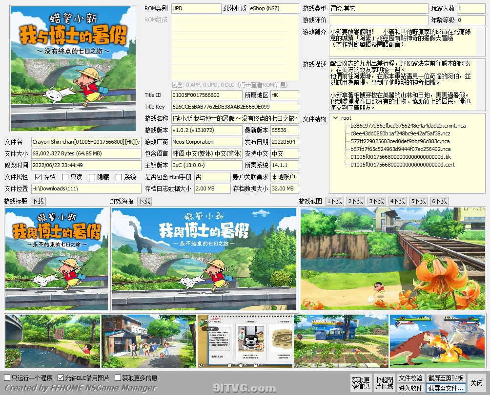Download screenshot 1 with 1下载 button
This screenshot has width=490, height=395.
(x=334, y=201)
